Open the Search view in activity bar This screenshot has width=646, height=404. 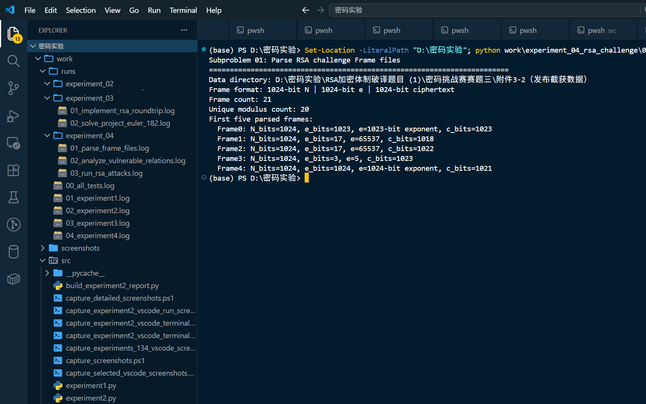[14, 61]
